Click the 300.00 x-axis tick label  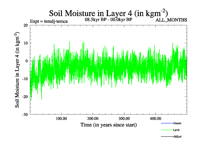pos(124,118)
